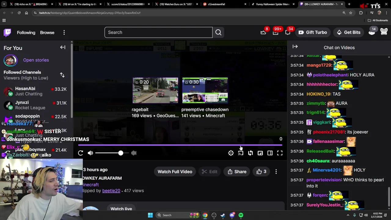The image size is (391, 220).
Task: Click the chat scrollbar
Action: coord(389,197)
